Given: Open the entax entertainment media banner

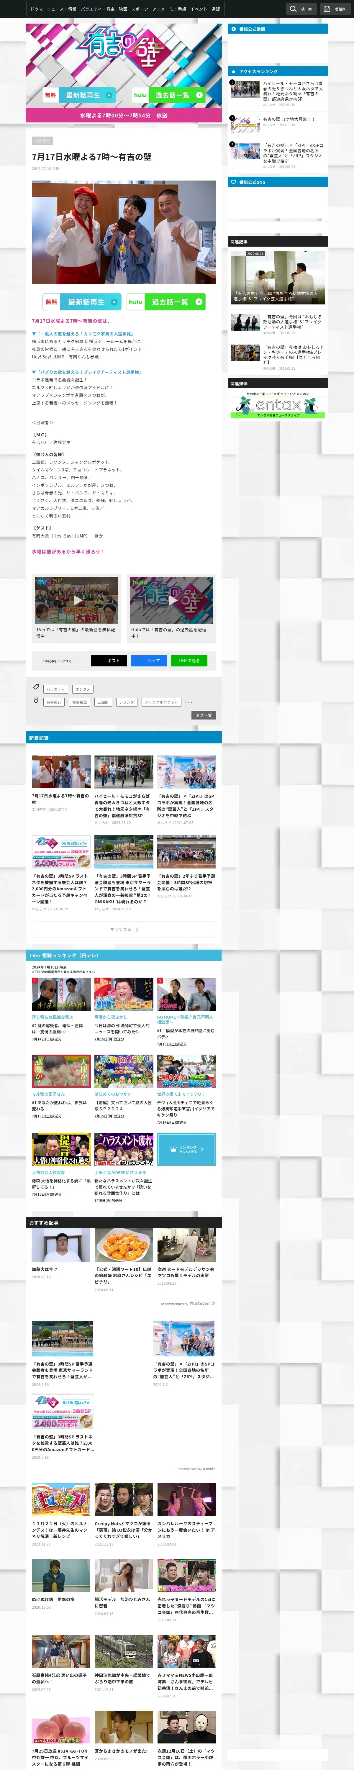Looking at the screenshot, I should click(x=278, y=405).
